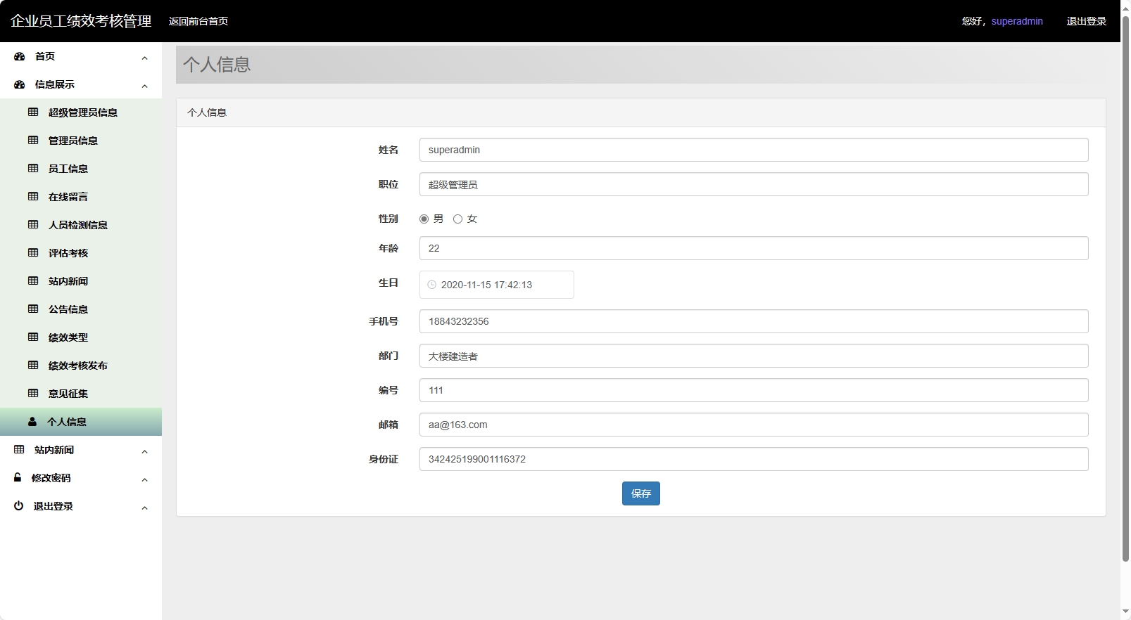Select 女 gender radio button
The height and width of the screenshot is (620, 1131).
[457, 219]
